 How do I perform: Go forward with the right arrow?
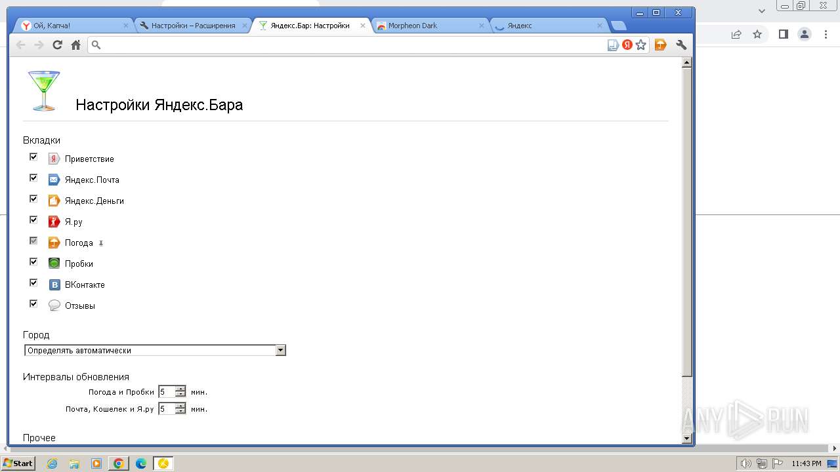pos(39,45)
